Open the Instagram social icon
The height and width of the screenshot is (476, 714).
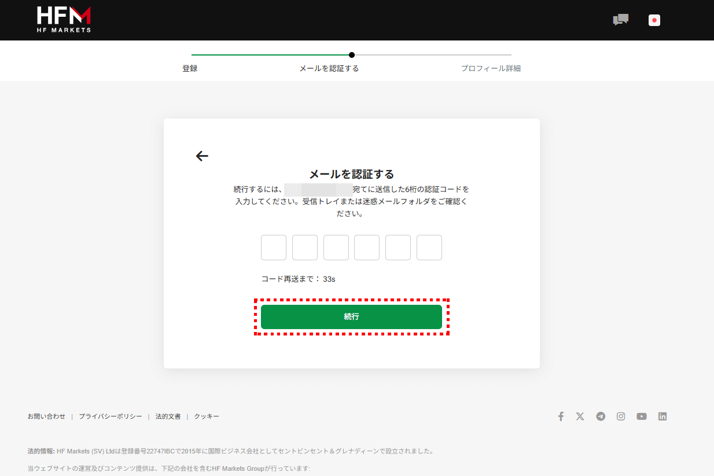pos(621,416)
